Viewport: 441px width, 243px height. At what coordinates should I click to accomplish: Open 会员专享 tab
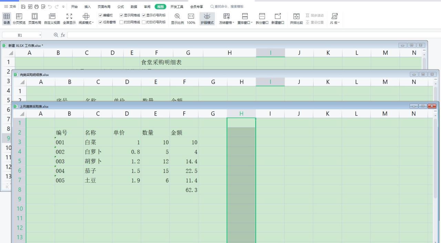point(196,7)
